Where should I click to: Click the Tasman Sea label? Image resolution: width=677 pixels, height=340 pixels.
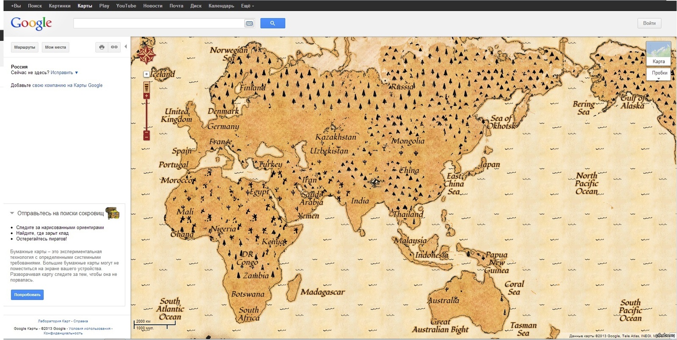point(523,329)
